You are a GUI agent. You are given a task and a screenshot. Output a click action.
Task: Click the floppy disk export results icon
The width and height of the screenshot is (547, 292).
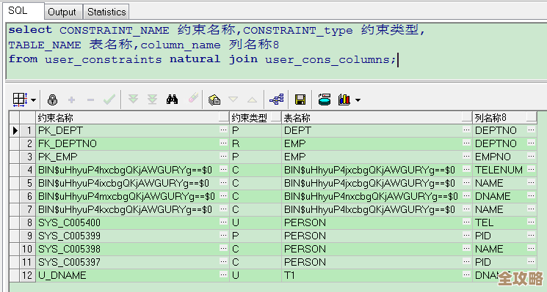[x=300, y=100]
